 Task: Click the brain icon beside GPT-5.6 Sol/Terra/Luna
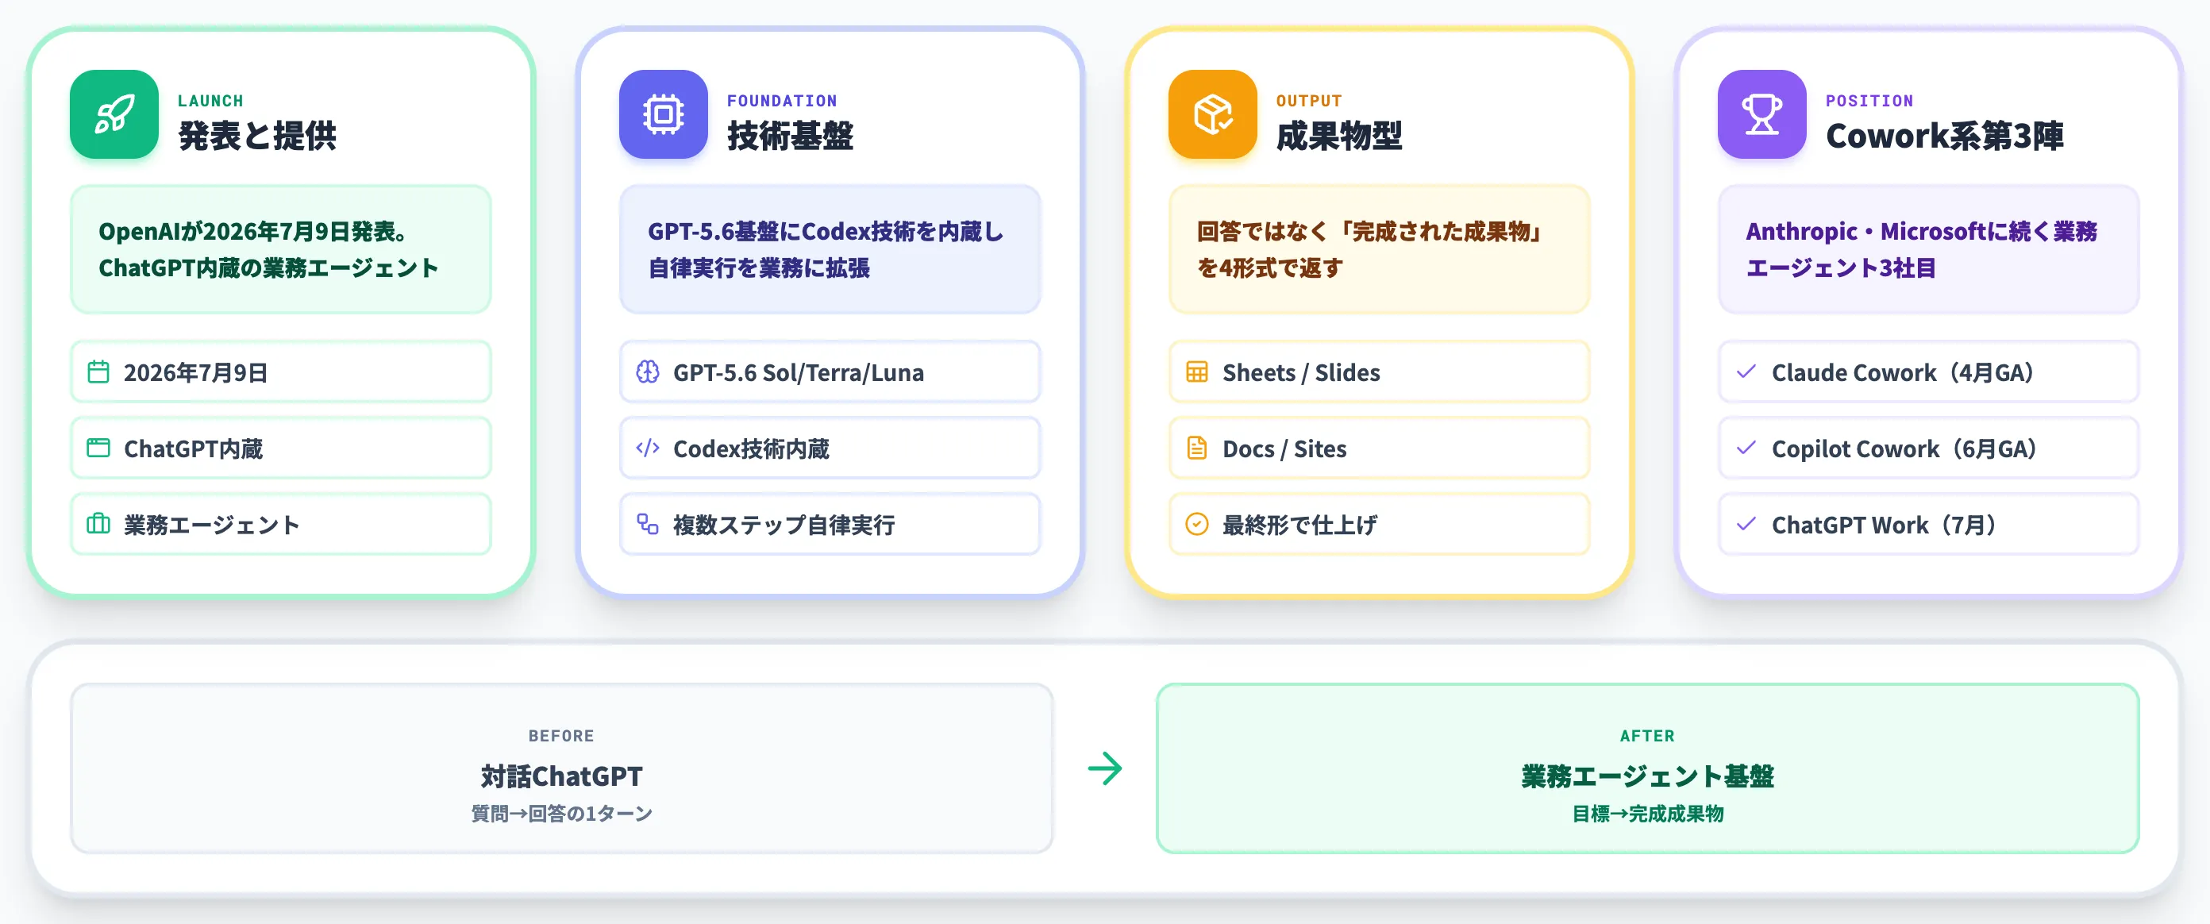click(x=648, y=372)
